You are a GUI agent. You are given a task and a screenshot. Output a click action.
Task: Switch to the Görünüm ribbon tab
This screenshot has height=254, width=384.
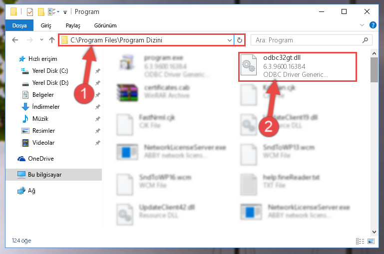pos(105,25)
